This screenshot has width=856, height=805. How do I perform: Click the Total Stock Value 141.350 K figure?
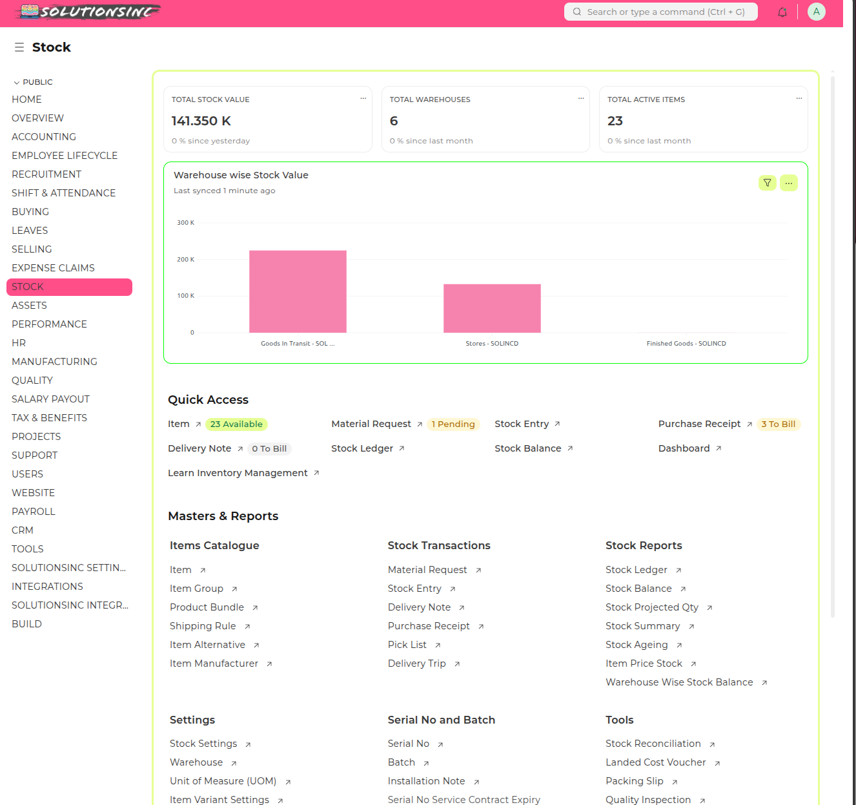click(201, 121)
